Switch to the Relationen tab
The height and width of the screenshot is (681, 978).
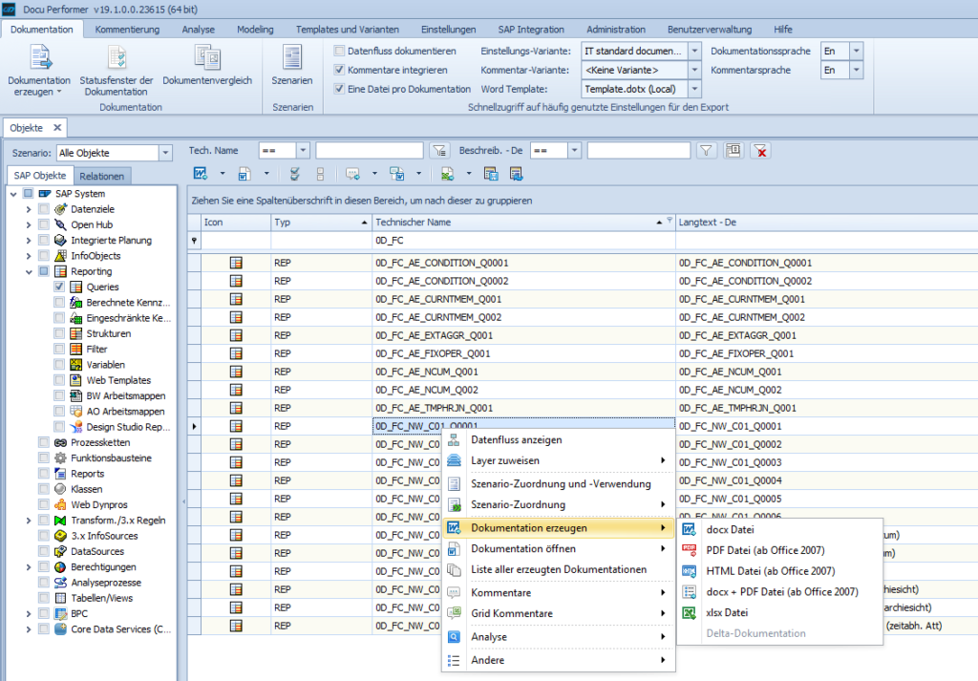[101, 176]
